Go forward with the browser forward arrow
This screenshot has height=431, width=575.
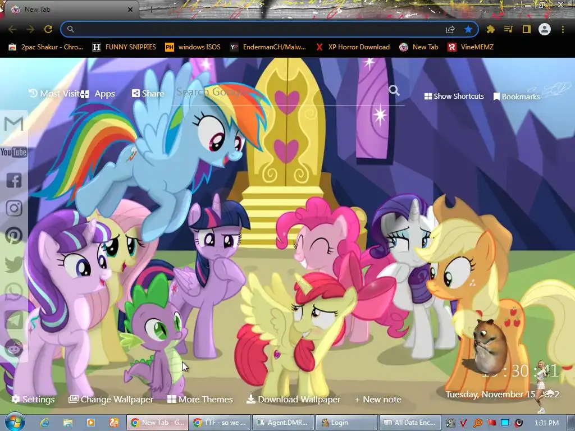(30, 29)
